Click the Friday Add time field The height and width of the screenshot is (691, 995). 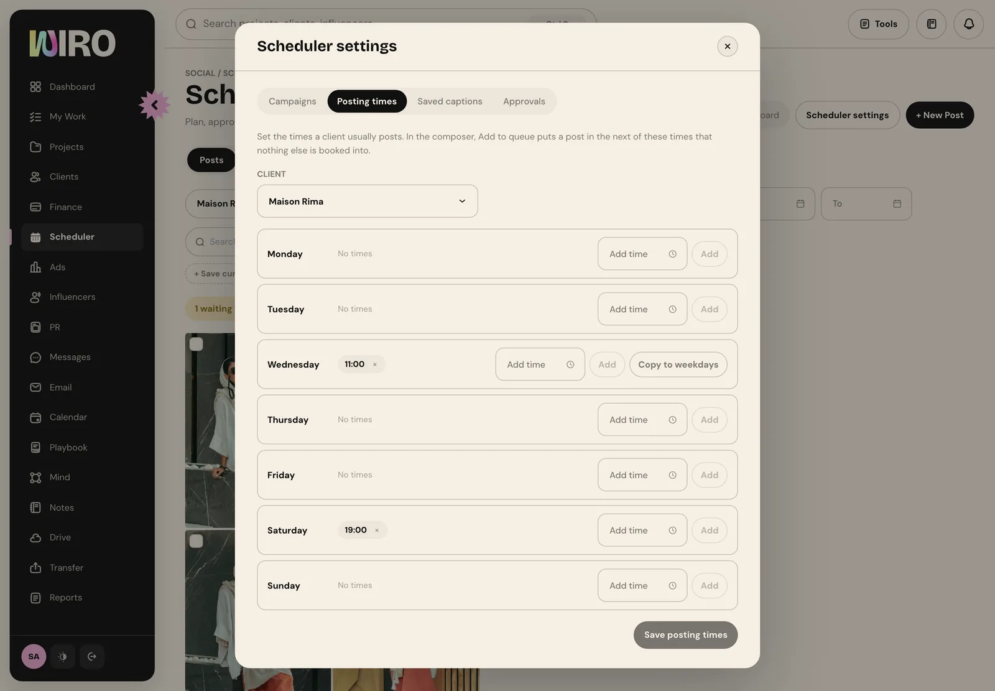pos(642,475)
